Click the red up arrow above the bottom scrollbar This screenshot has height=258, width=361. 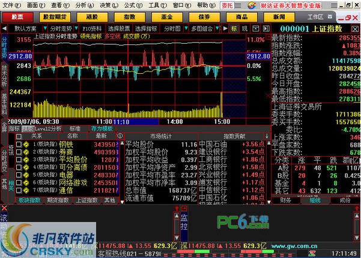(177, 209)
